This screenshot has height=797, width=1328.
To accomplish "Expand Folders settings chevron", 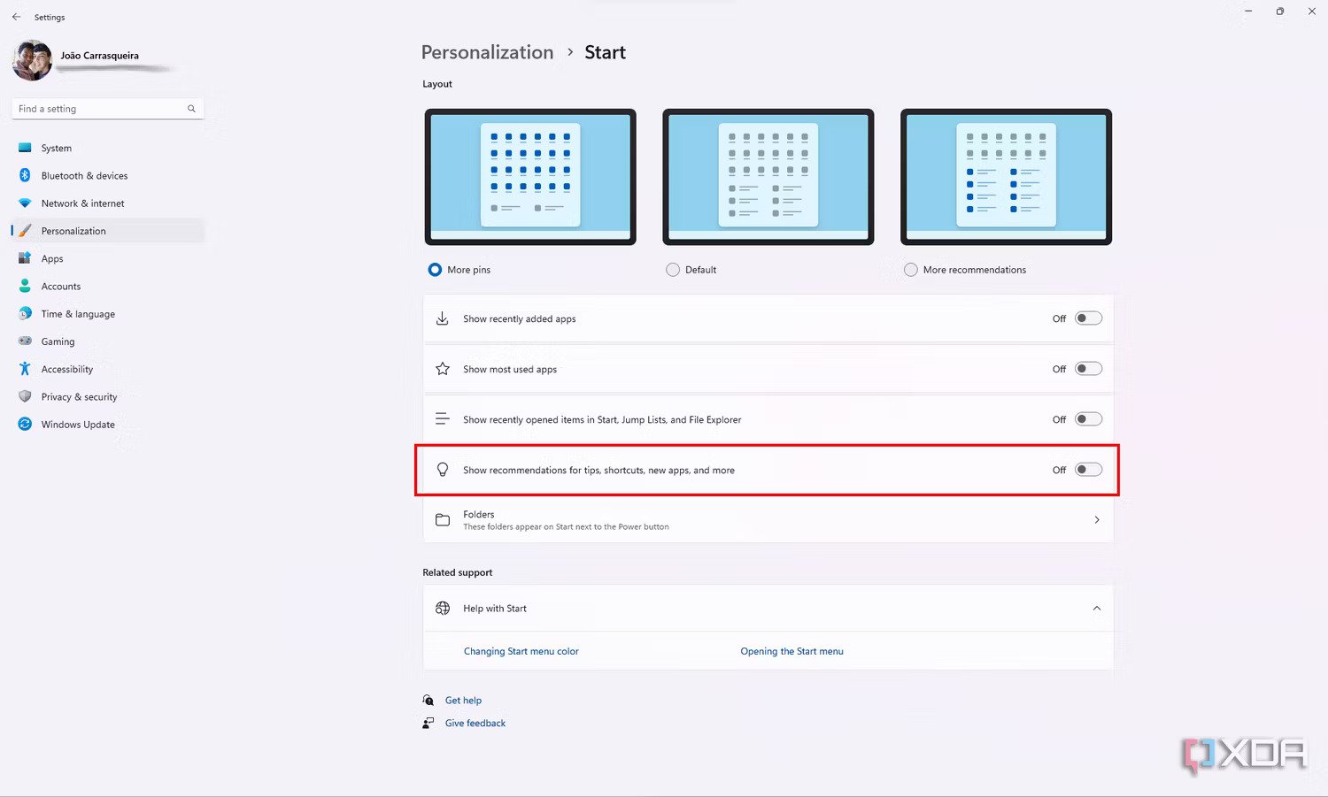I will click(x=1097, y=520).
